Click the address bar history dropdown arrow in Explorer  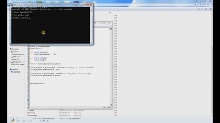click(x=196, y=5)
